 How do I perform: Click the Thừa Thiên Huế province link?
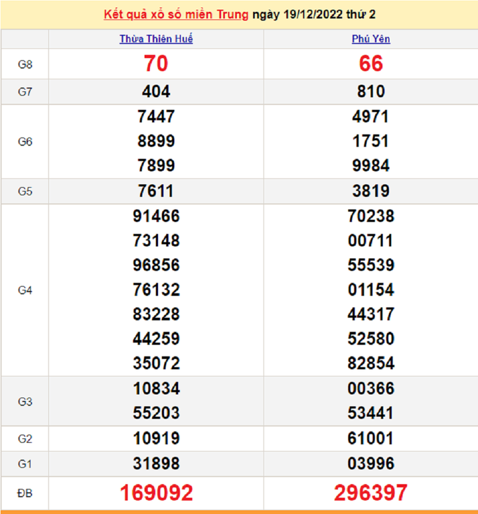coord(156,39)
